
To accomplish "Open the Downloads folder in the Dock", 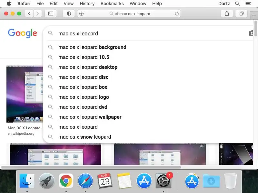I will (x=211, y=181).
